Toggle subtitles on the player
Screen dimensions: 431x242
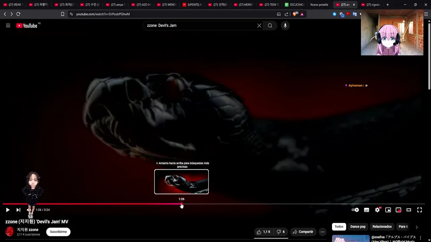click(366, 210)
